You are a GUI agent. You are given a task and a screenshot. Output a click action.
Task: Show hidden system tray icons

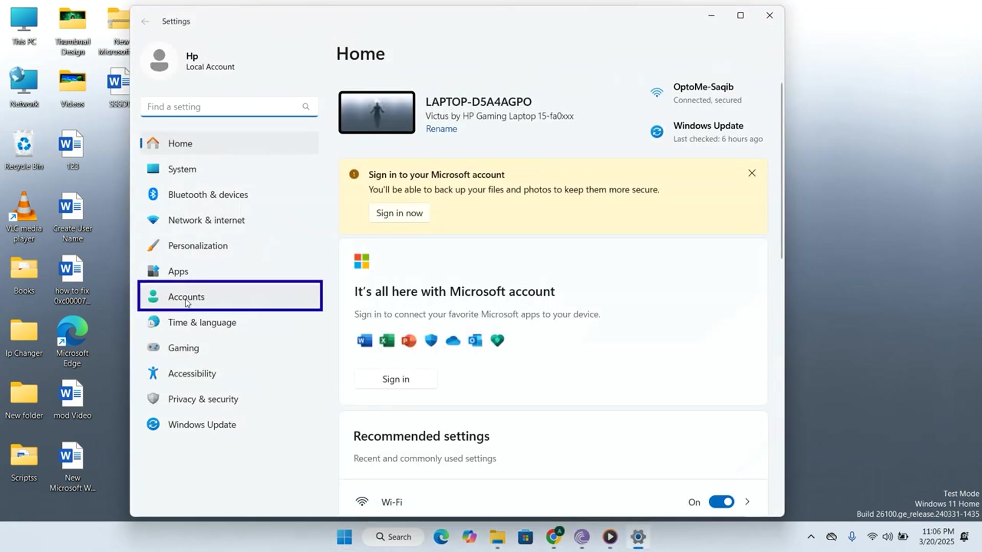point(811,537)
